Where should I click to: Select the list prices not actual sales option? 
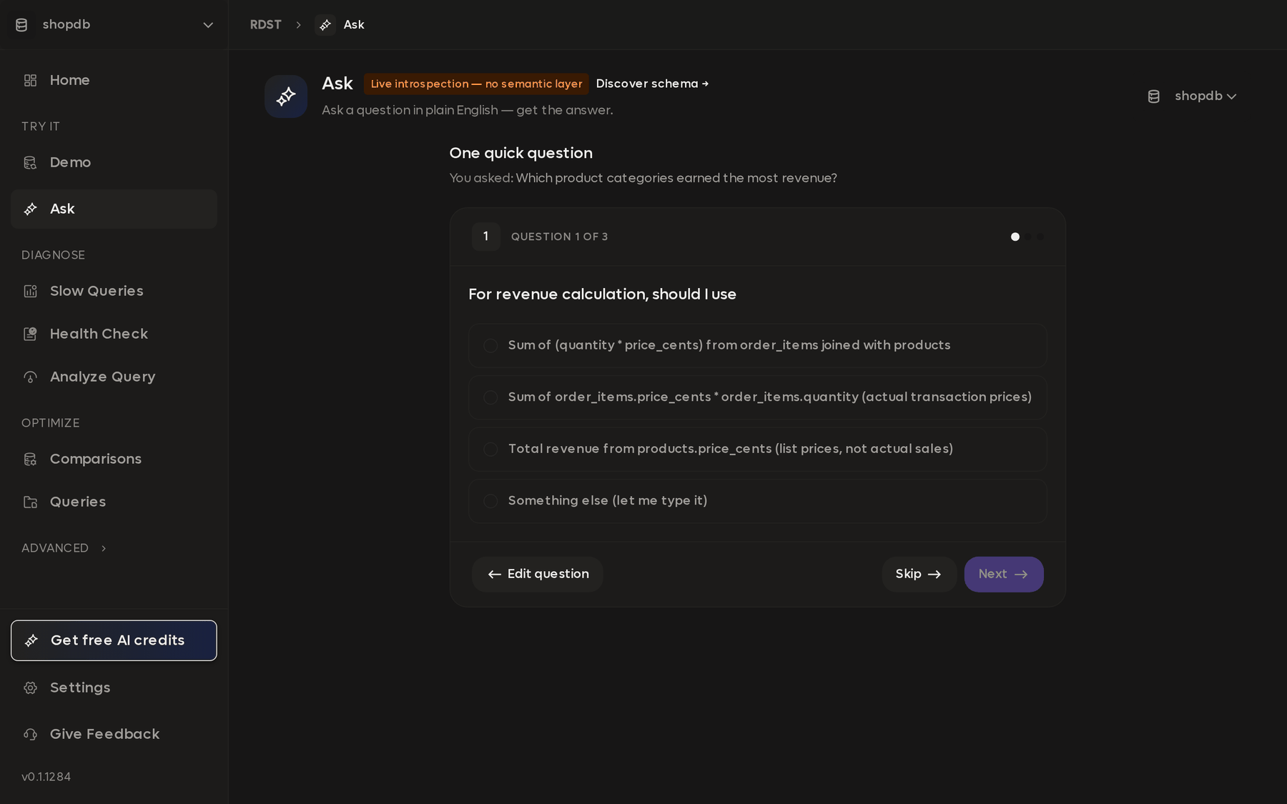(x=757, y=449)
